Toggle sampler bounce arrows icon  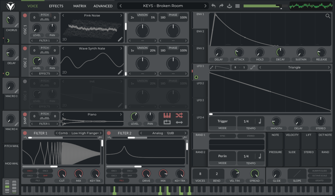coord(179,122)
